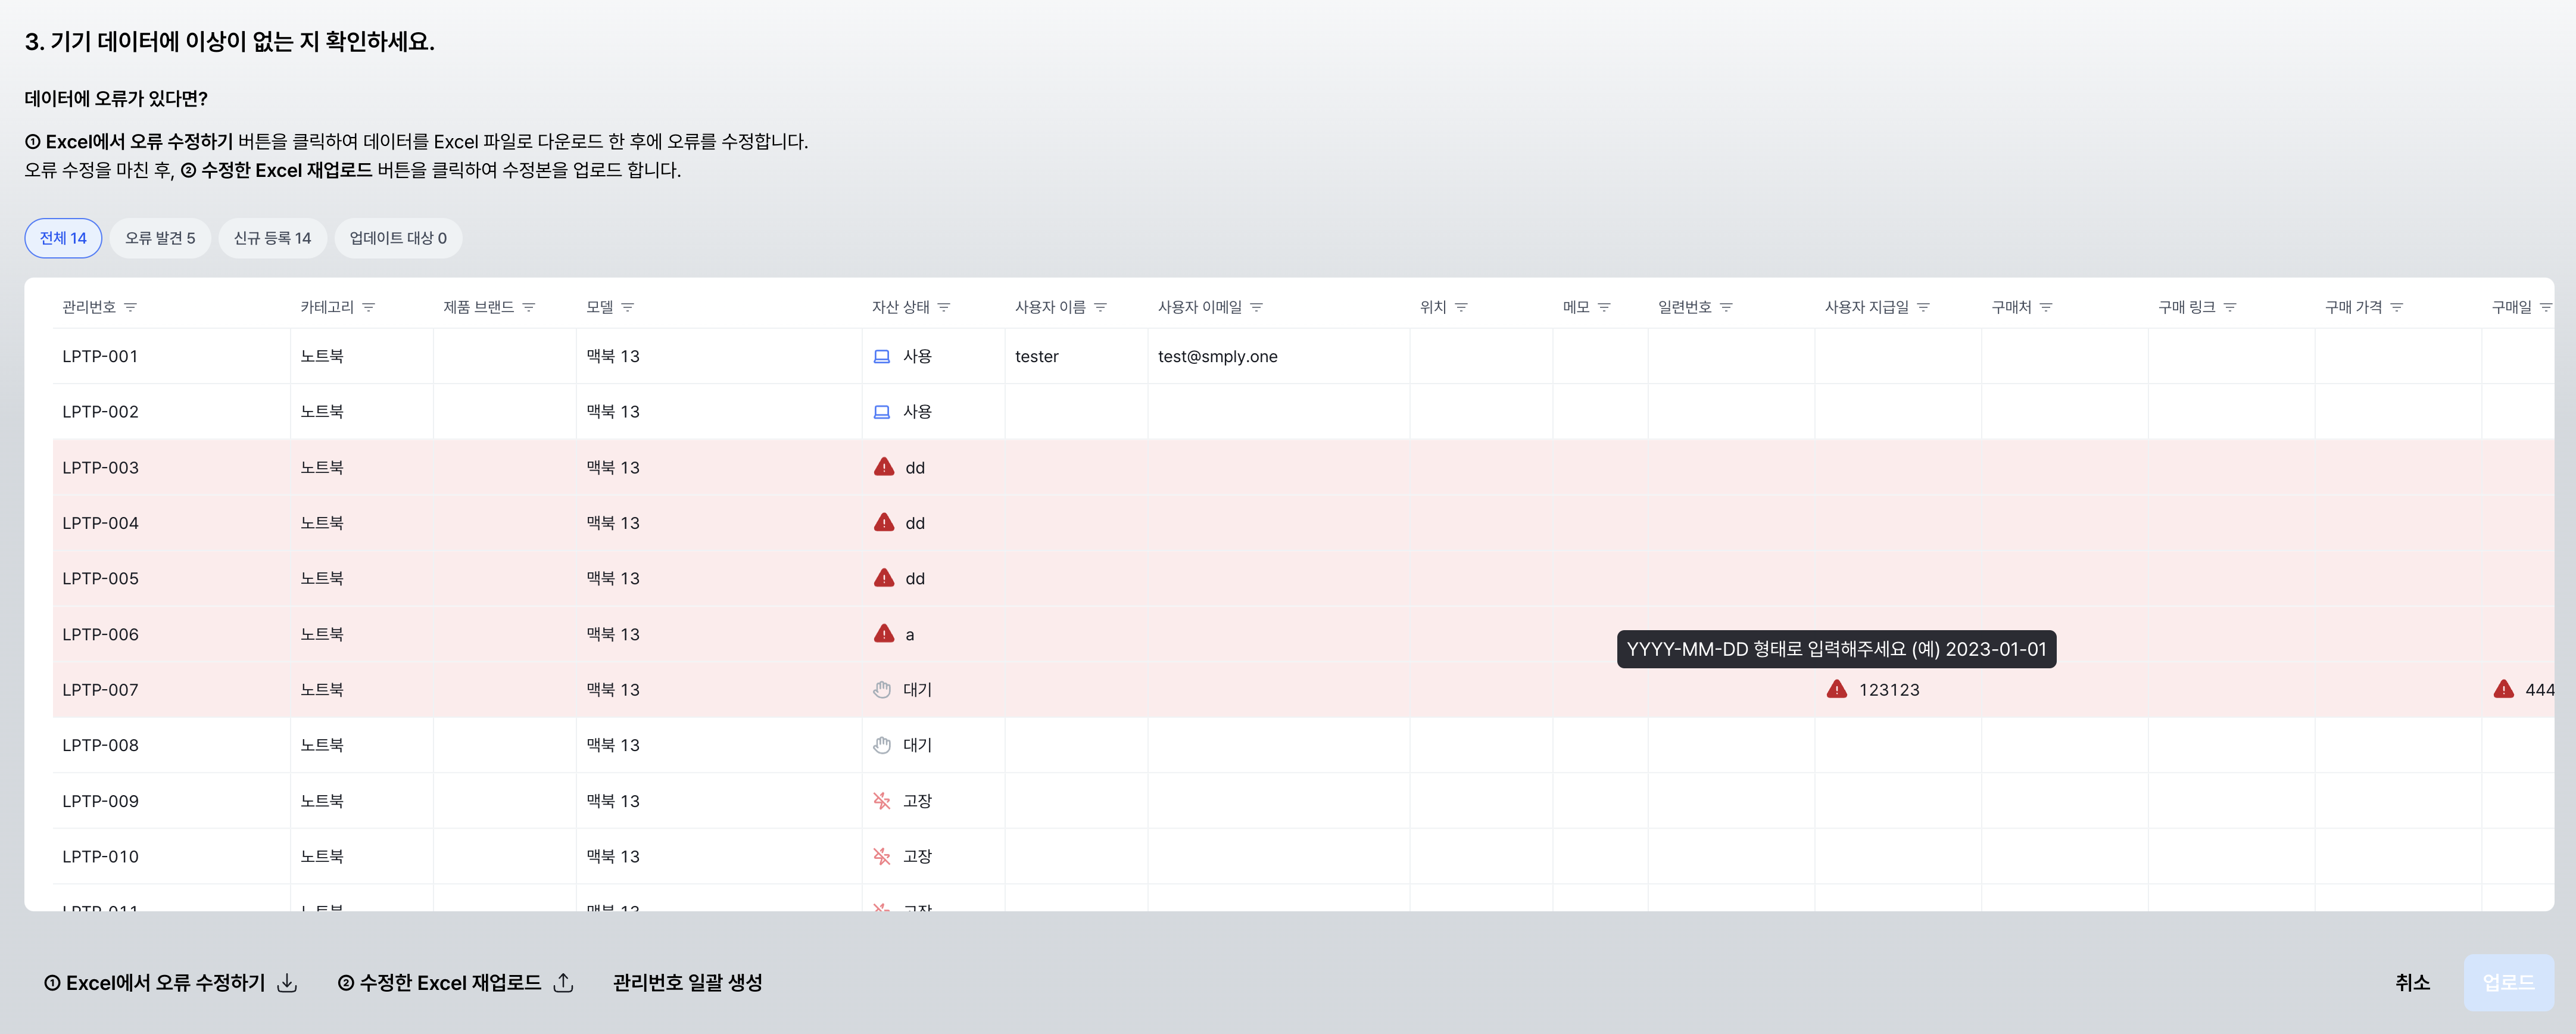Click the red warning icon in the LPTP-003 row
Screen dimensions: 2576x1034
884,467
